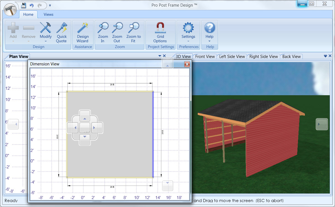Close the Dimension View window
Image resolution: width=335 pixels, height=207 pixels.
187,64
